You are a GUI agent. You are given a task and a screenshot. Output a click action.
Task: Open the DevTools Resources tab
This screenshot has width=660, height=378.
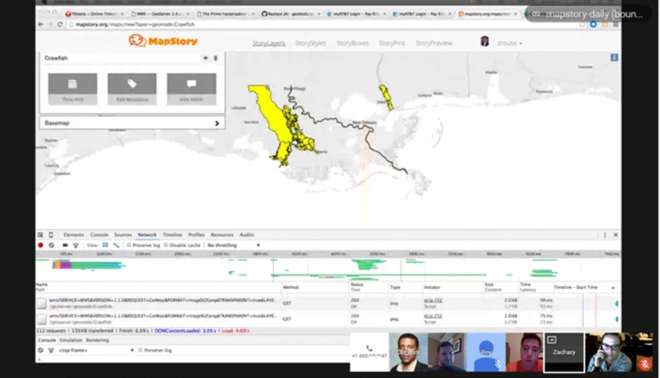click(x=222, y=235)
